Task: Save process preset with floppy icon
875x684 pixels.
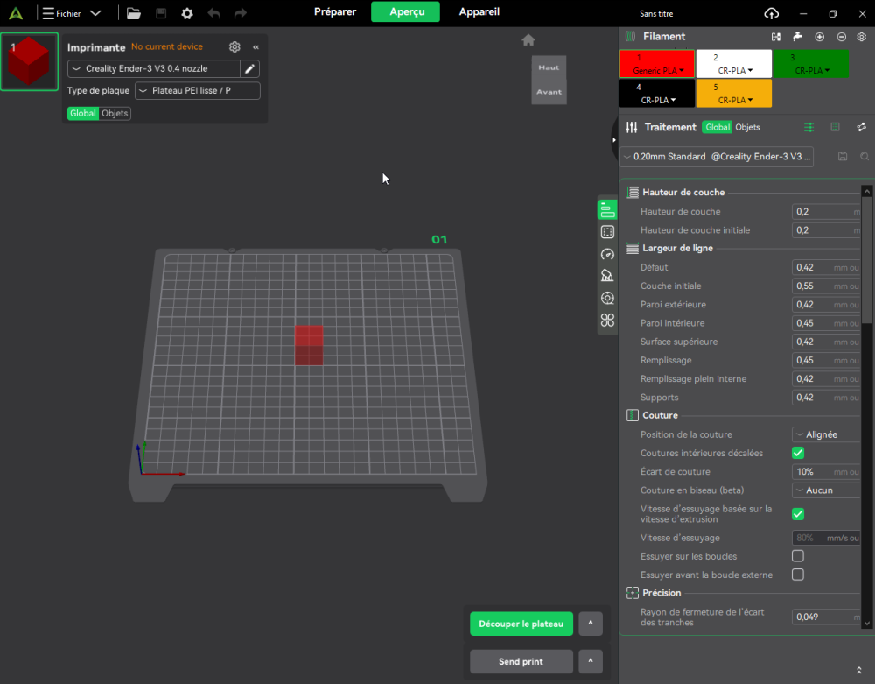Action: 842,157
